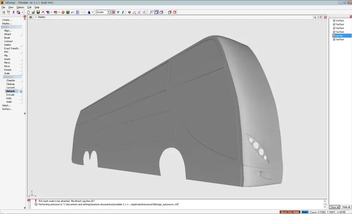The width and height of the screenshot is (352, 214).
Task: Toggle the X axis constraint button
Action: click(x=113, y=12)
